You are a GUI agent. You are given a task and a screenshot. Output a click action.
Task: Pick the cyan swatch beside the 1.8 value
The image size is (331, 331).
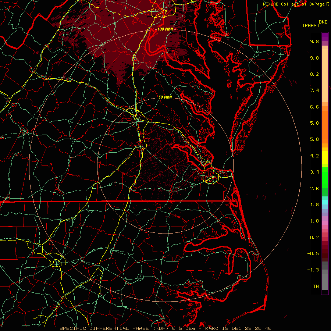click(325, 202)
